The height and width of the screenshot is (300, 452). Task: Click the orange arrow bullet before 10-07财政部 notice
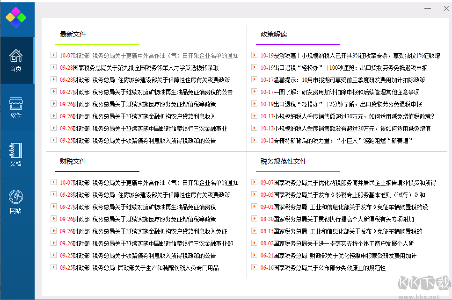53,55
